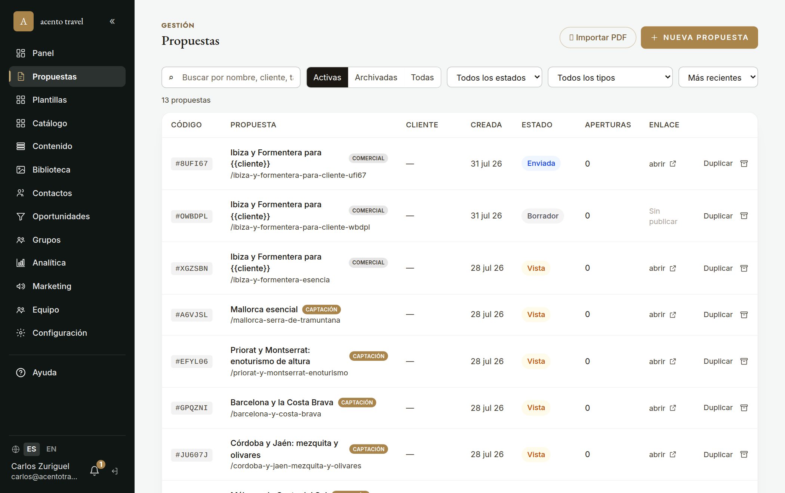The height and width of the screenshot is (493, 785).
Task: Open external link icon for #8UFI67
Action: 673,164
